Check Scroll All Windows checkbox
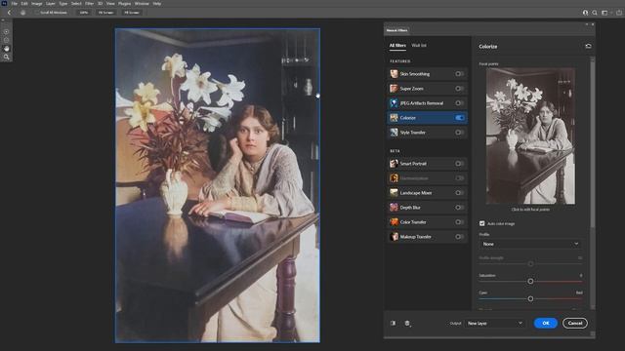The image size is (625, 351). (37, 13)
